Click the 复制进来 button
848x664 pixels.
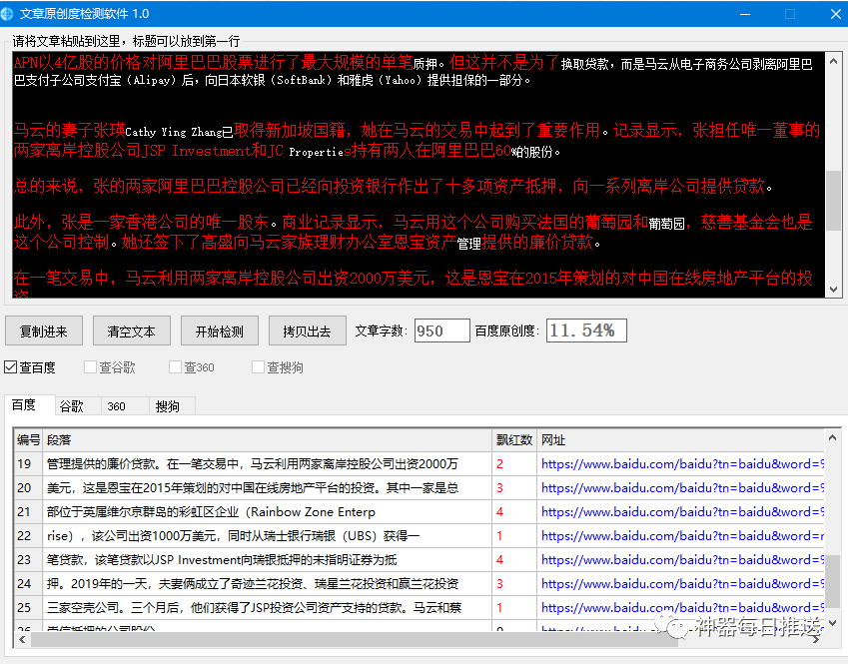[x=44, y=331]
